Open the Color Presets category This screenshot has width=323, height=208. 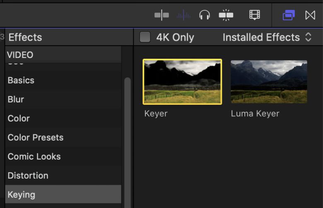36,138
